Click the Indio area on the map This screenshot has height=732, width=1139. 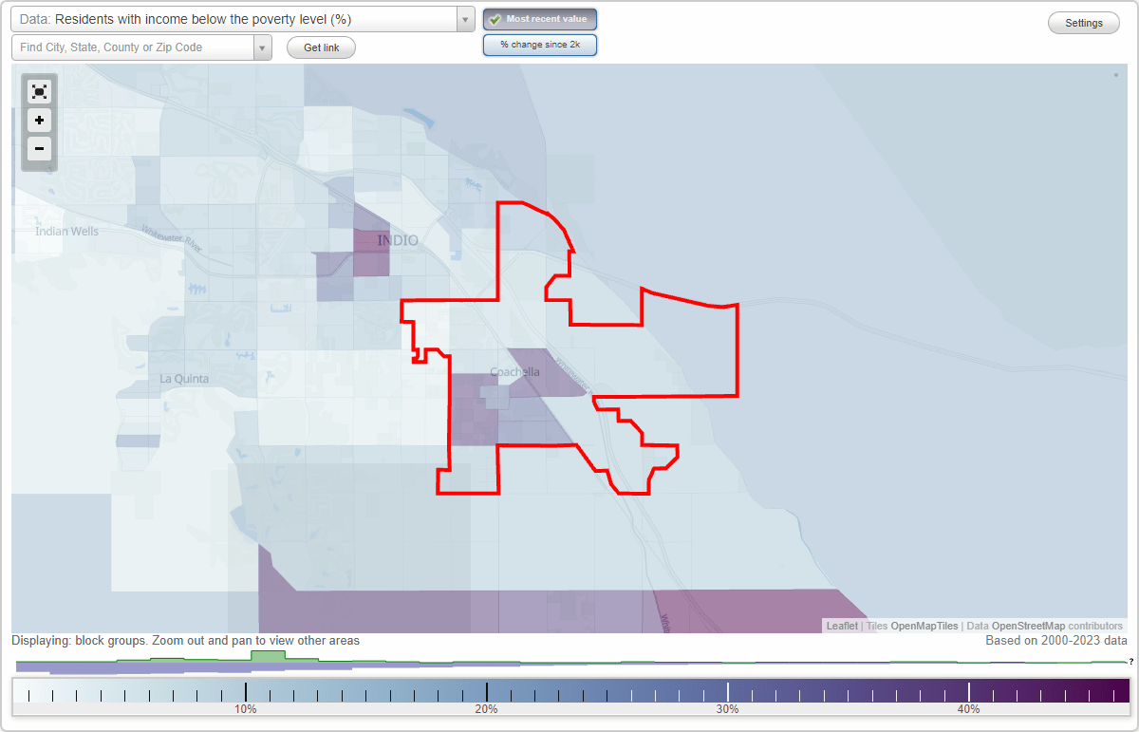(x=399, y=241)
